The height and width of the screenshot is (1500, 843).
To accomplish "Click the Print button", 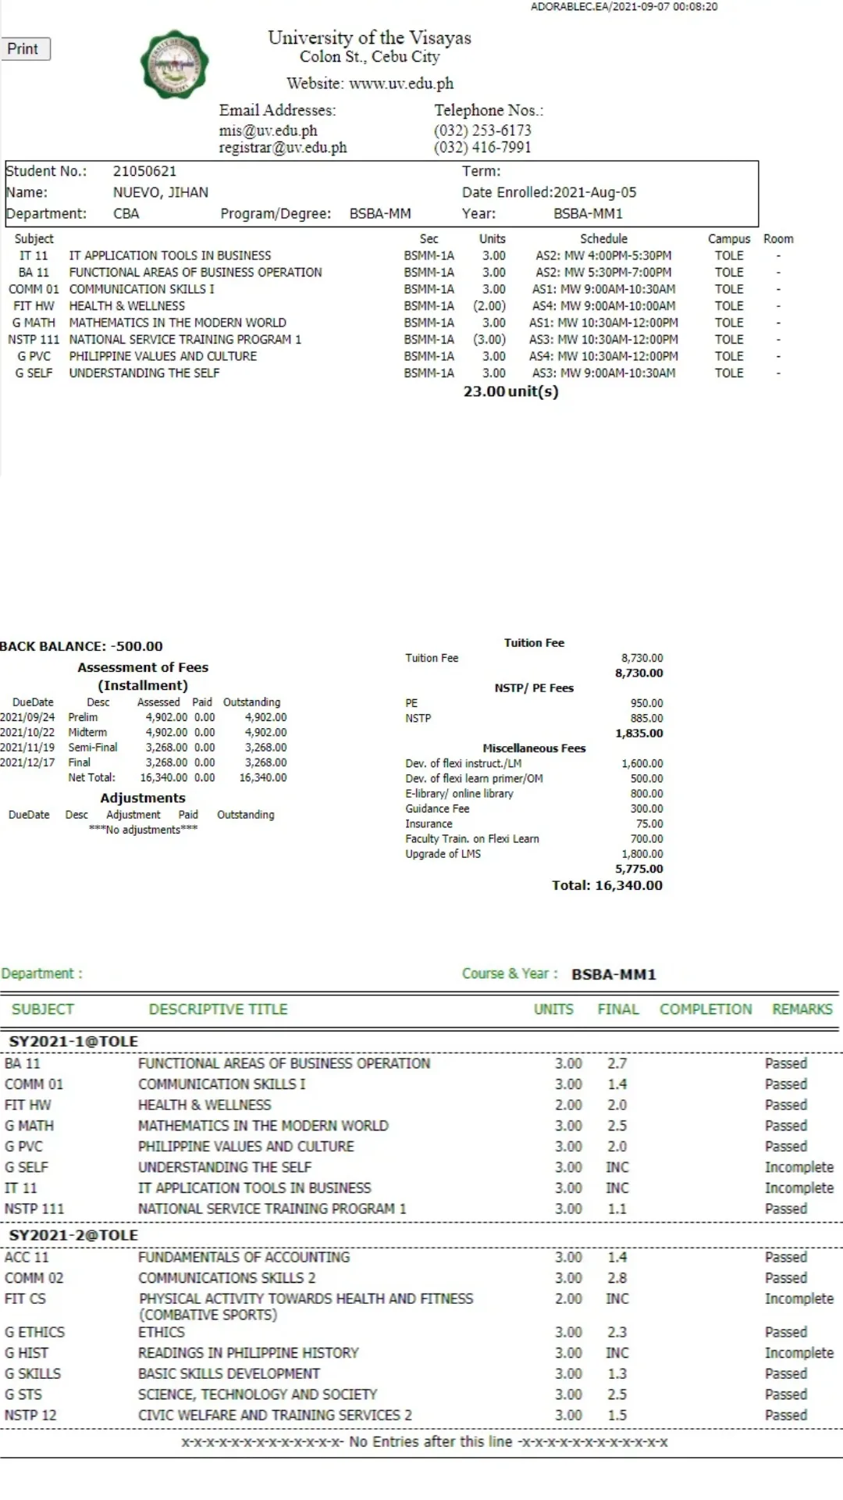I will click(25, 49).
